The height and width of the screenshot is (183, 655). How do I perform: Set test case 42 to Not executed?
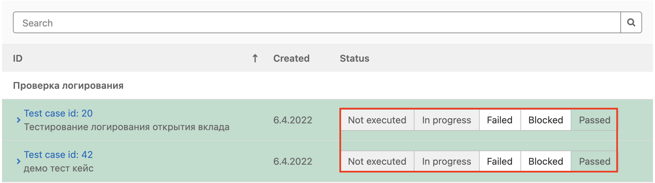click(377, 162)
